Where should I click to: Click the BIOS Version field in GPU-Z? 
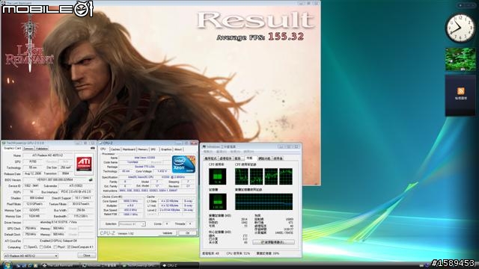click(55, 179)
